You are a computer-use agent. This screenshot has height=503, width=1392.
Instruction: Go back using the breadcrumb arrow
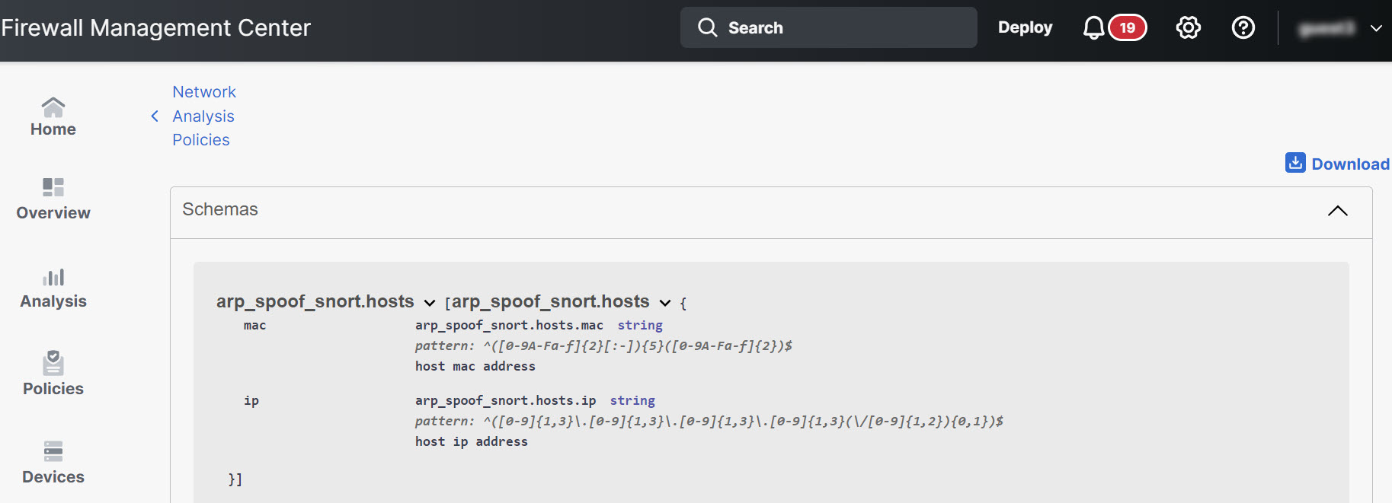click(155, 116)
